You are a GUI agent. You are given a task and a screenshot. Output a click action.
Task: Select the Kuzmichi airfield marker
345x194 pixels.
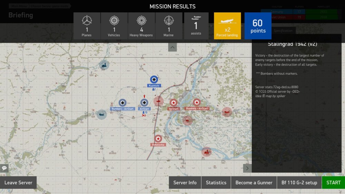[154, 80]
